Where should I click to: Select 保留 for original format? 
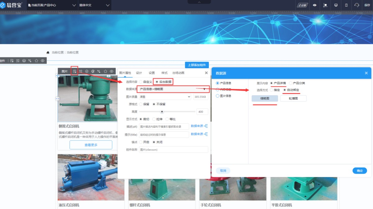[141, 104]
